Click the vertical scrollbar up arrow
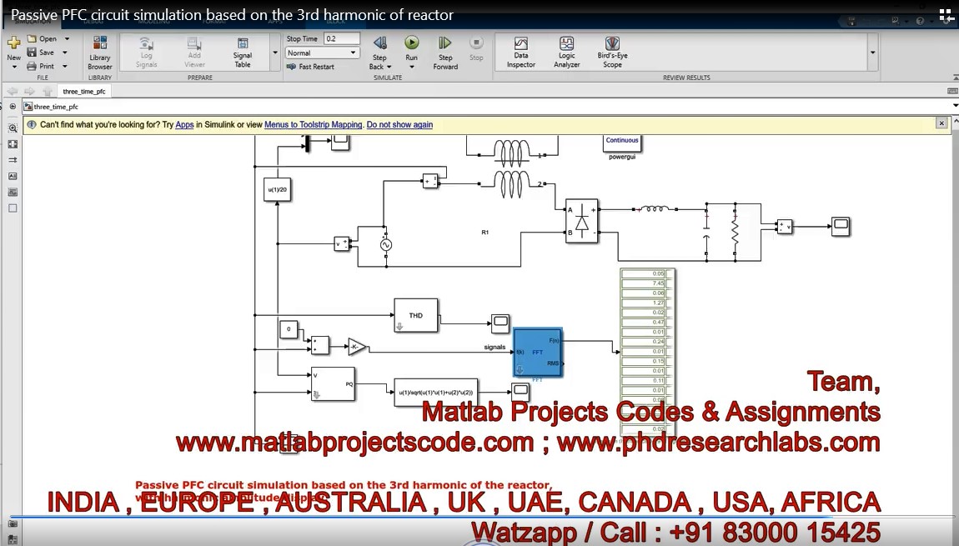 tap(956, 122)
